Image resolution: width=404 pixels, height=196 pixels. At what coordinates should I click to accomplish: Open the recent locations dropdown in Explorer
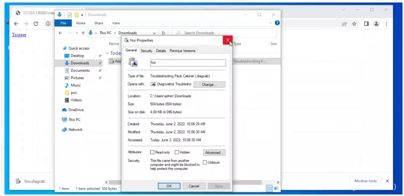point(77,33)
